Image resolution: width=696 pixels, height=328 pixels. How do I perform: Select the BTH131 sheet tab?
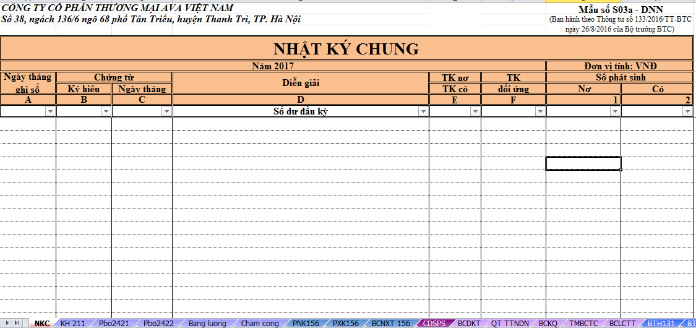[661, 323]
